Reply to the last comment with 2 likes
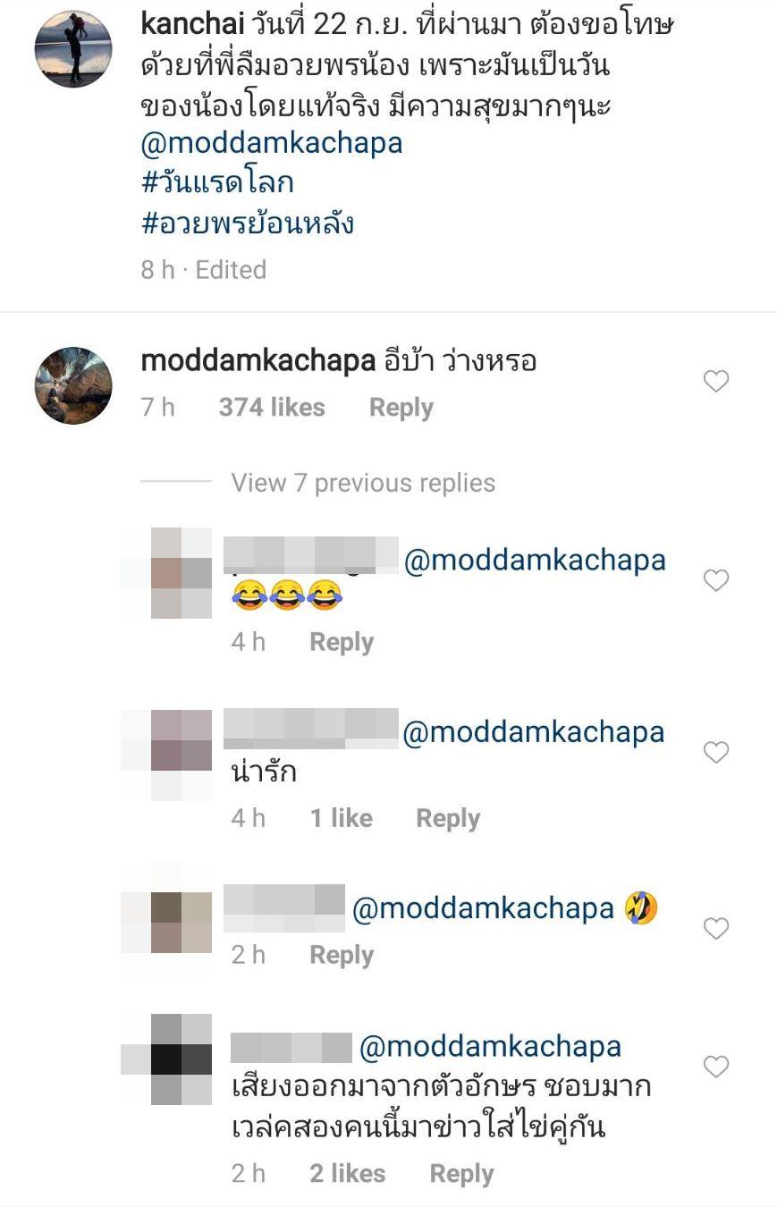This screenshot has width=777, height=1207. click(x=461, y=1173)
